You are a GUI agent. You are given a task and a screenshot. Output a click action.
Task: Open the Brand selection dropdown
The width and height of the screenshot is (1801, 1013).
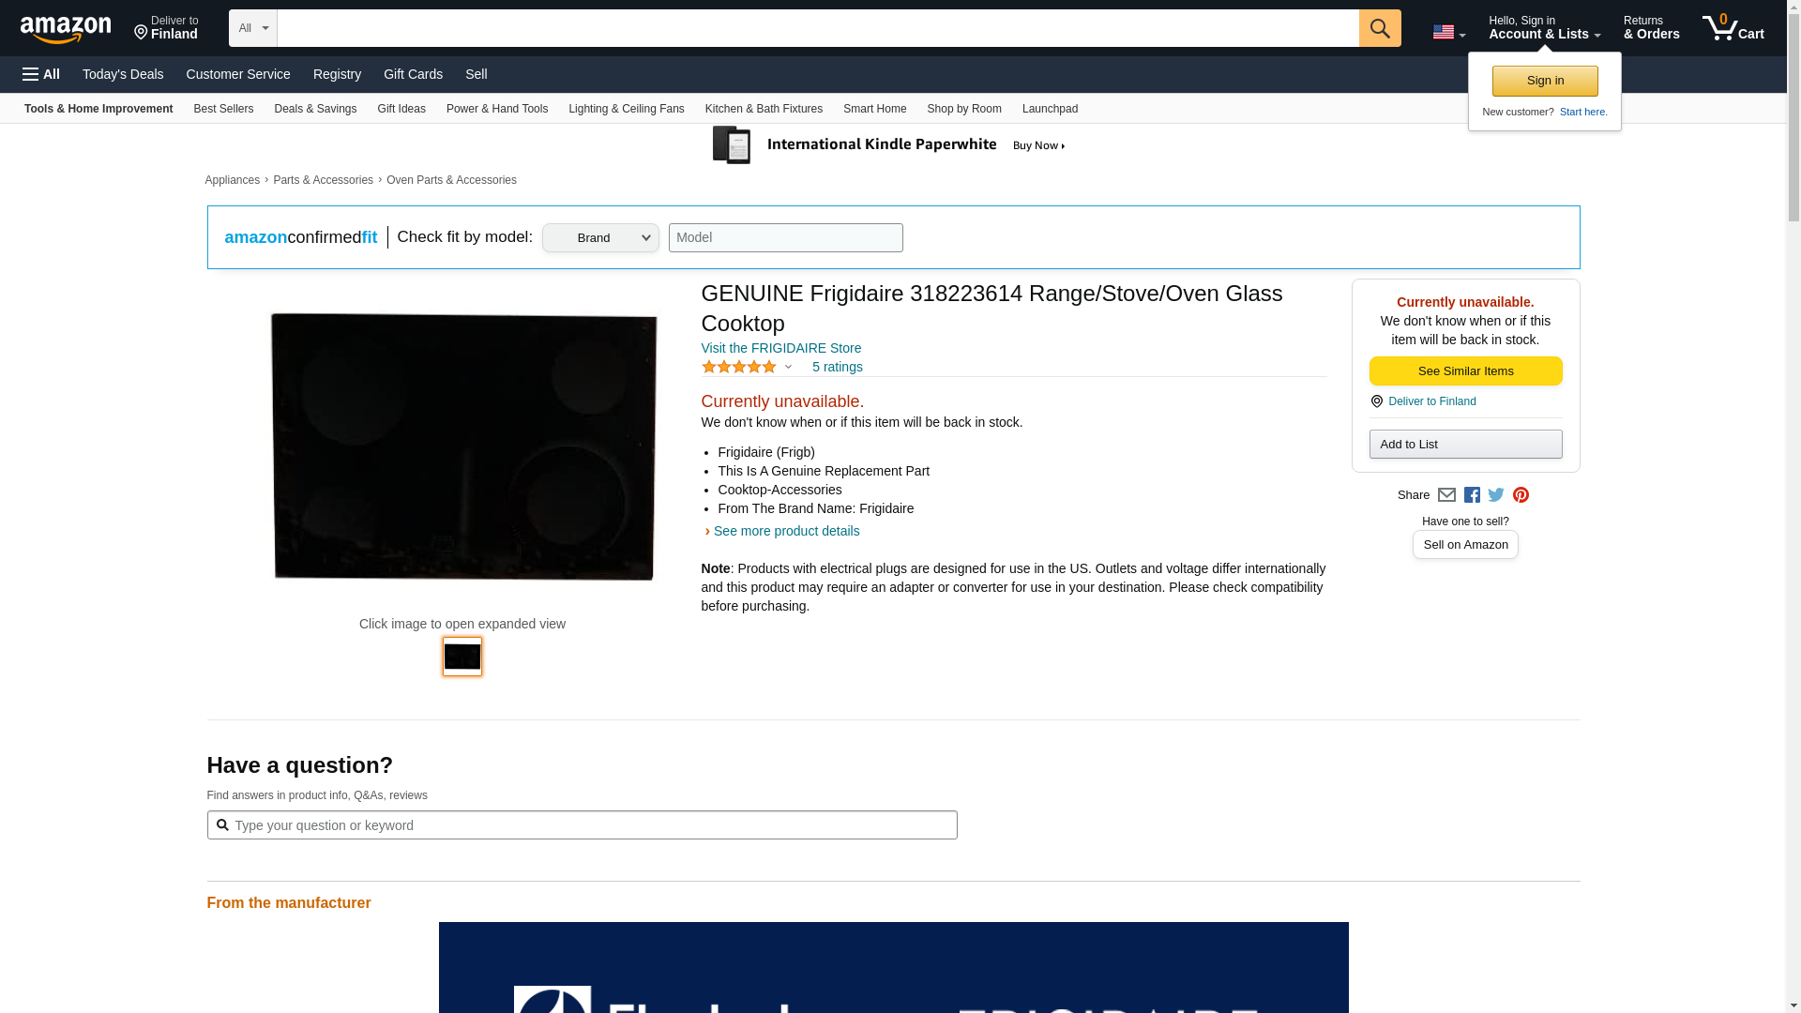600,238
